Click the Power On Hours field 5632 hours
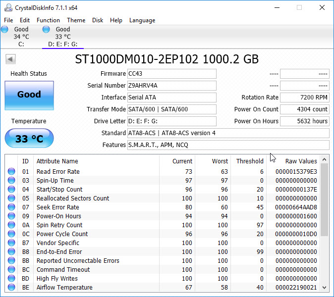The height and width of the screenshot is (297, 334). 305,121
